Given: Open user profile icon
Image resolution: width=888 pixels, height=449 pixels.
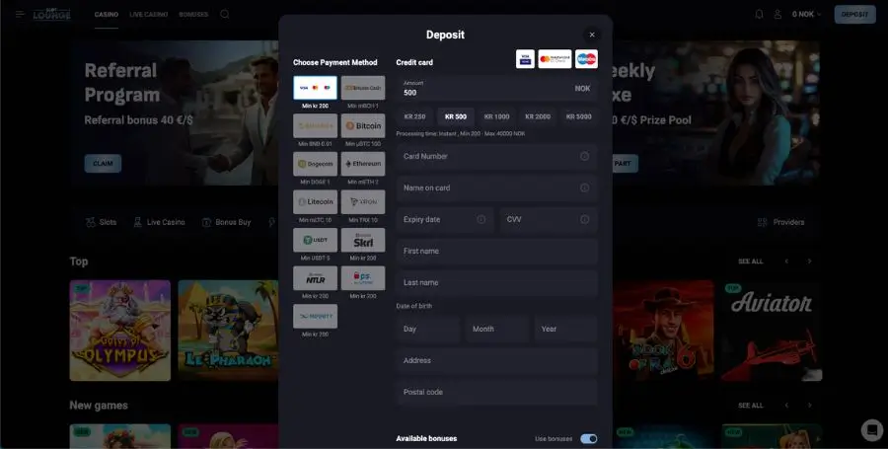Looking at the screenshot, I should point(777,14).
